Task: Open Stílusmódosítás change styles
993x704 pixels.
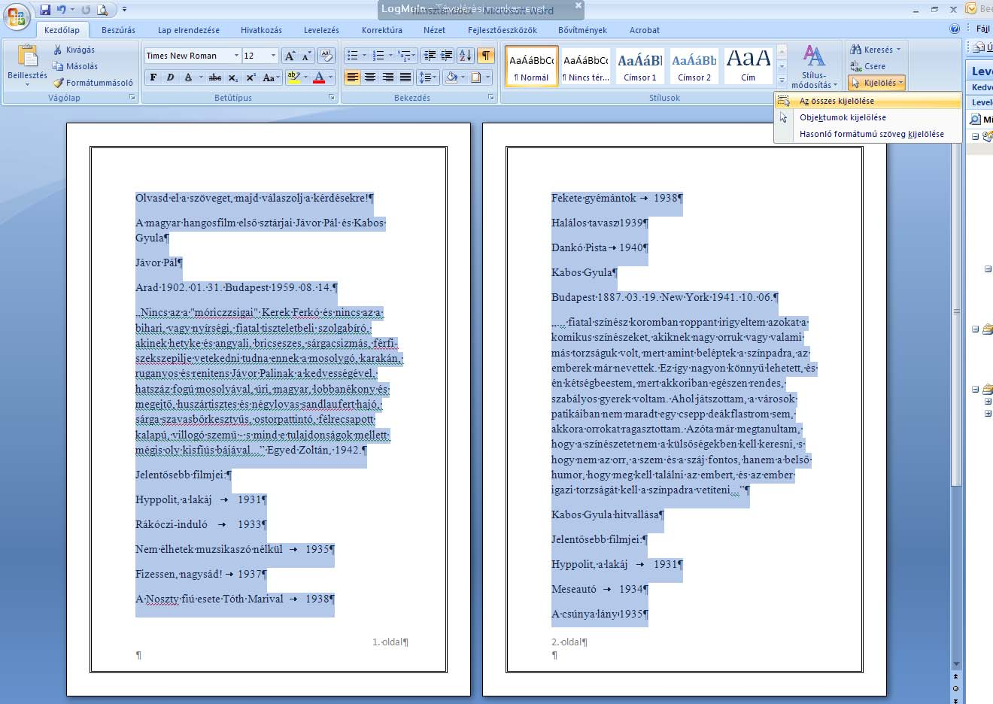Action: pyautogui.click(x=814, y=67)
